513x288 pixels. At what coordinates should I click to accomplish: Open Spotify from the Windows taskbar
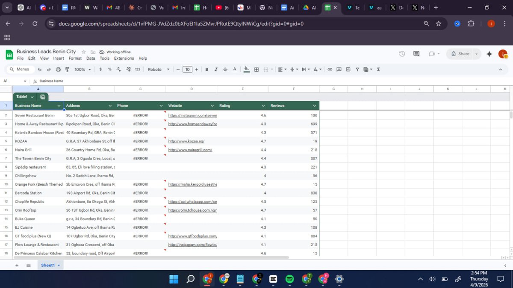point(289,279)
